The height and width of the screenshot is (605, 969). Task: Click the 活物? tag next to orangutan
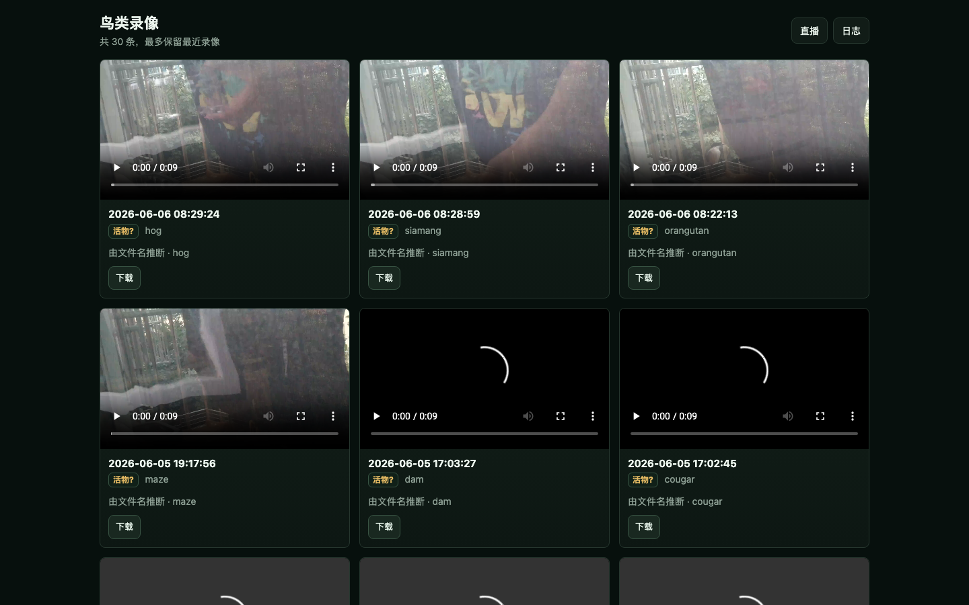pos(643,231)
